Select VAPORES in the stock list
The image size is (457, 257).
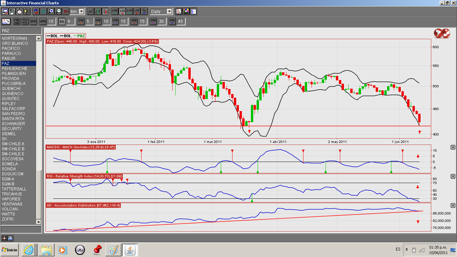18,199
